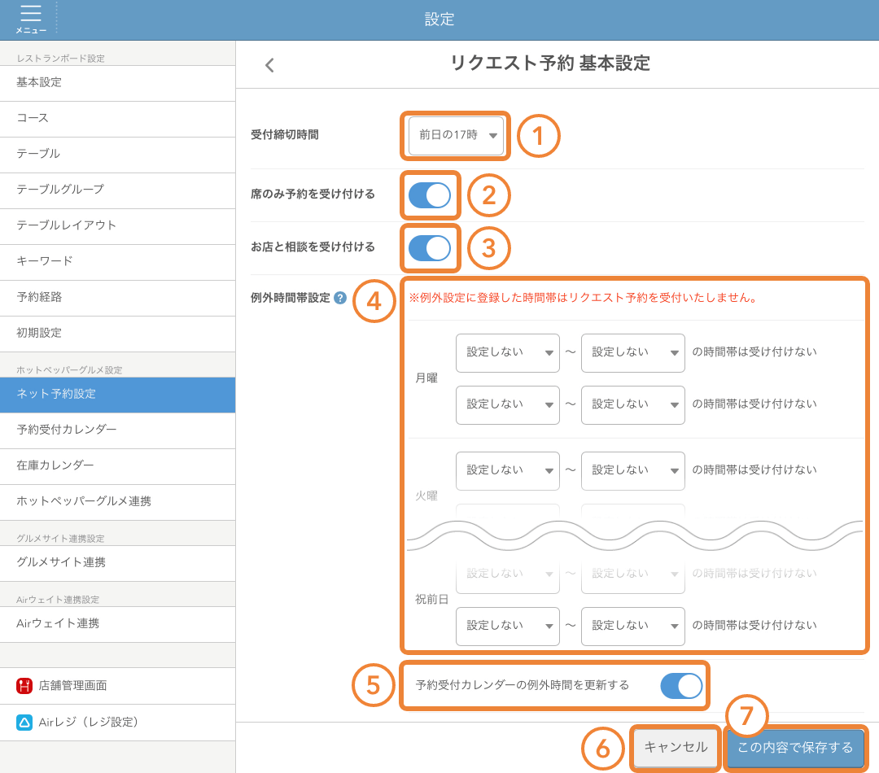879x773 pixels.
Task: Select 初期設定 in the sidebar
Action: click(117, 334)
